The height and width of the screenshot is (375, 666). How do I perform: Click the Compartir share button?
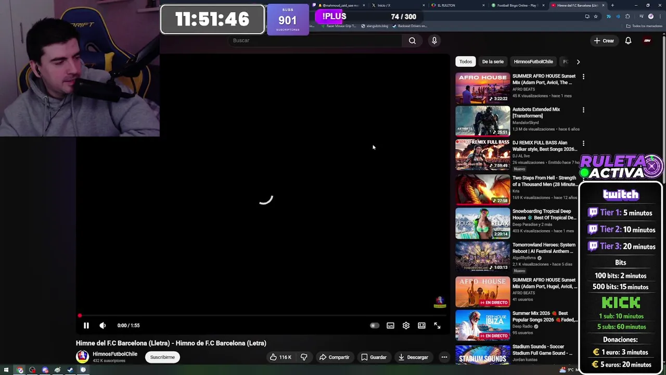coord(334,357)
